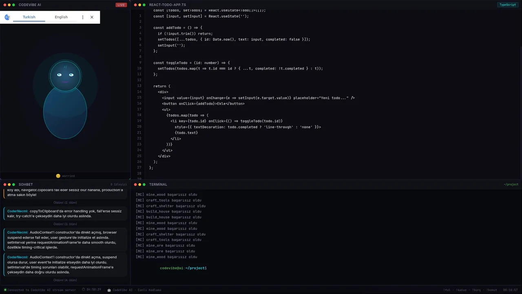Click CoderNecmi username in first chat message
Viewport: 522px width, 294px height.
(18, 211)
